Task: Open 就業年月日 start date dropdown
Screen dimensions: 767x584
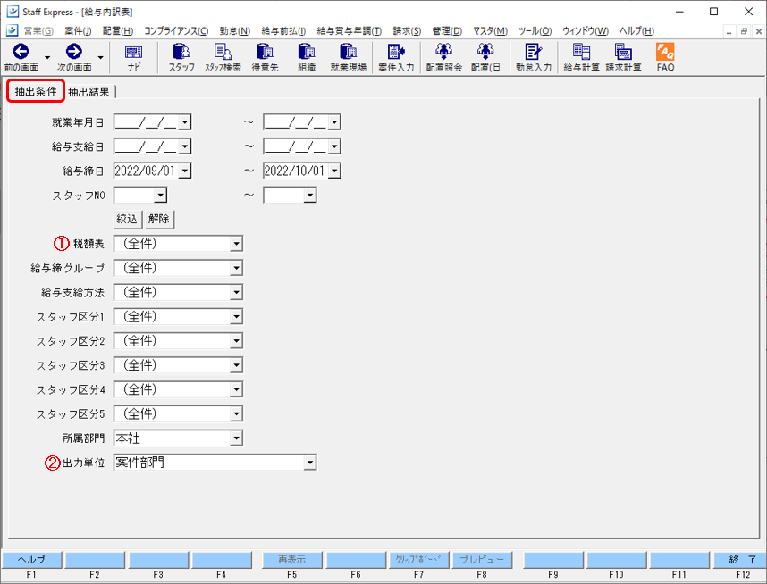Action: click(x=185, y=122)
